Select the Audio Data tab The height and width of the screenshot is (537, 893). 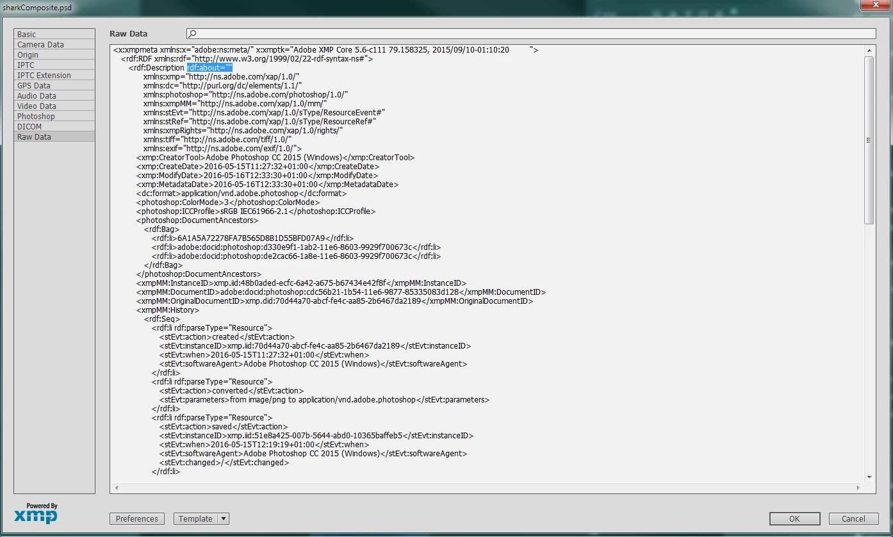(x=54, y=95)
